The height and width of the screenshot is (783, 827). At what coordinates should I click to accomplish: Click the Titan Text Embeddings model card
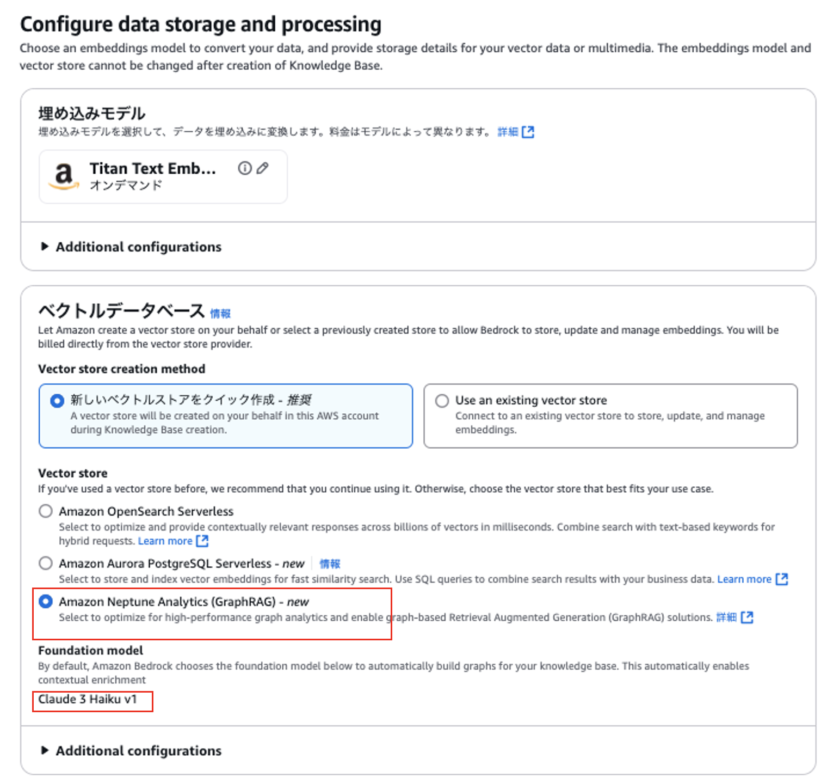(x=152, y=176)
